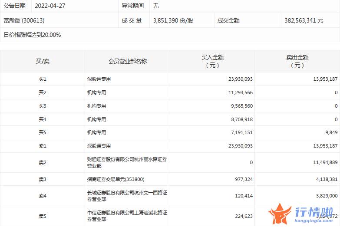Click the 成交量 label
Image resolution: width=340 pixels, height=227 pixels.
[x=132, y=20]
